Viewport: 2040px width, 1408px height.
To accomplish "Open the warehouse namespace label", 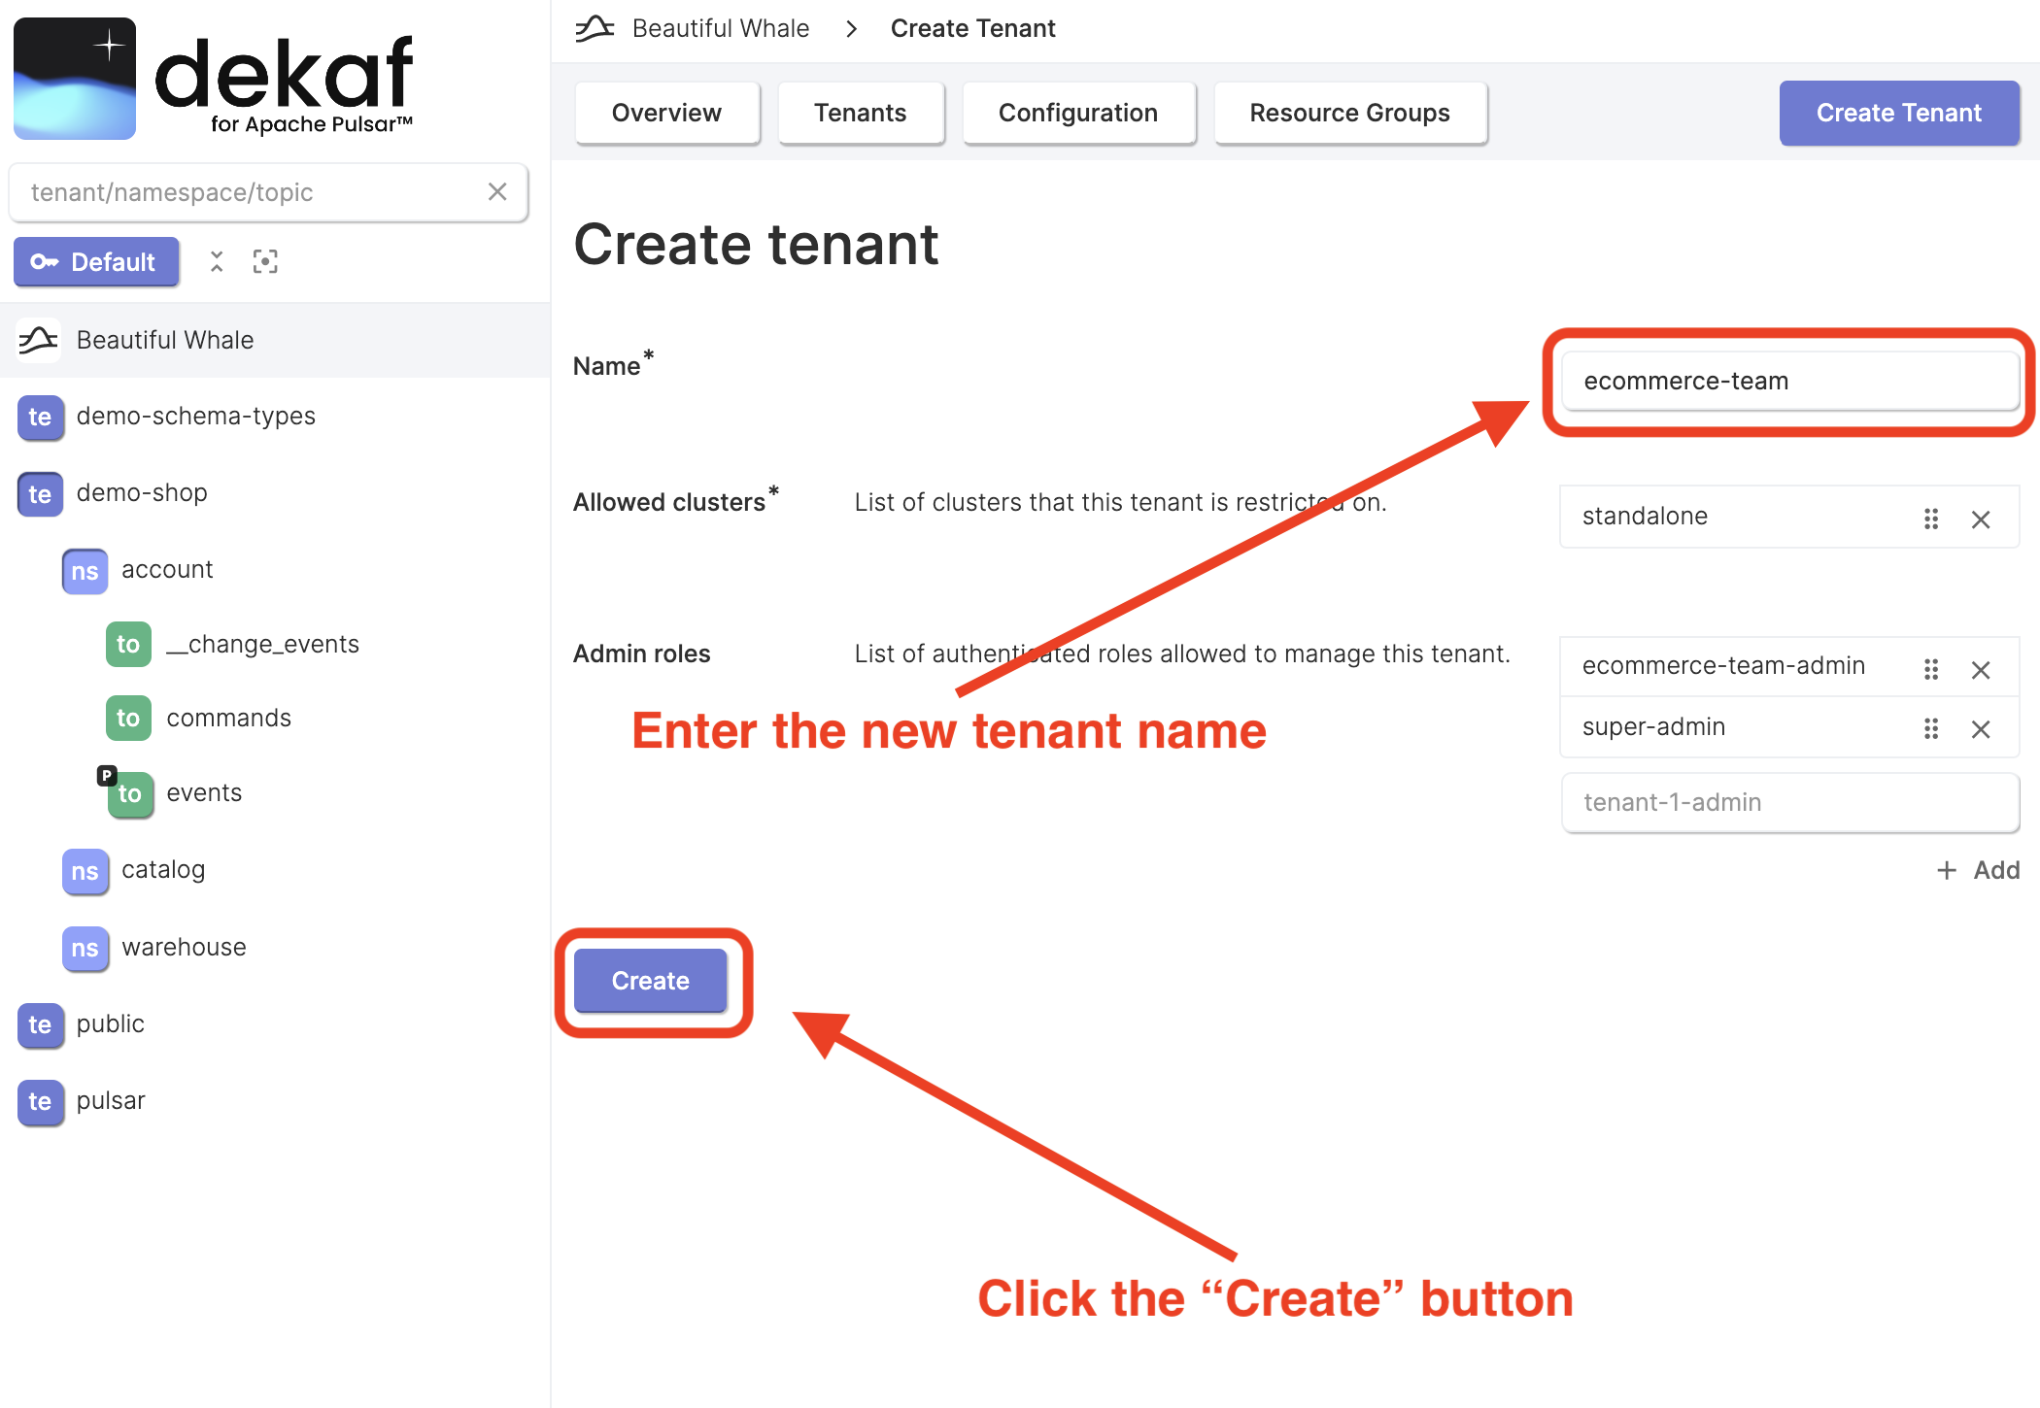I will 184,948.
